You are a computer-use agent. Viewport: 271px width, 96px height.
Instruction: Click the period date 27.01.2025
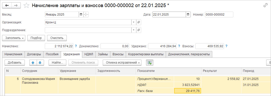point(251,79)
